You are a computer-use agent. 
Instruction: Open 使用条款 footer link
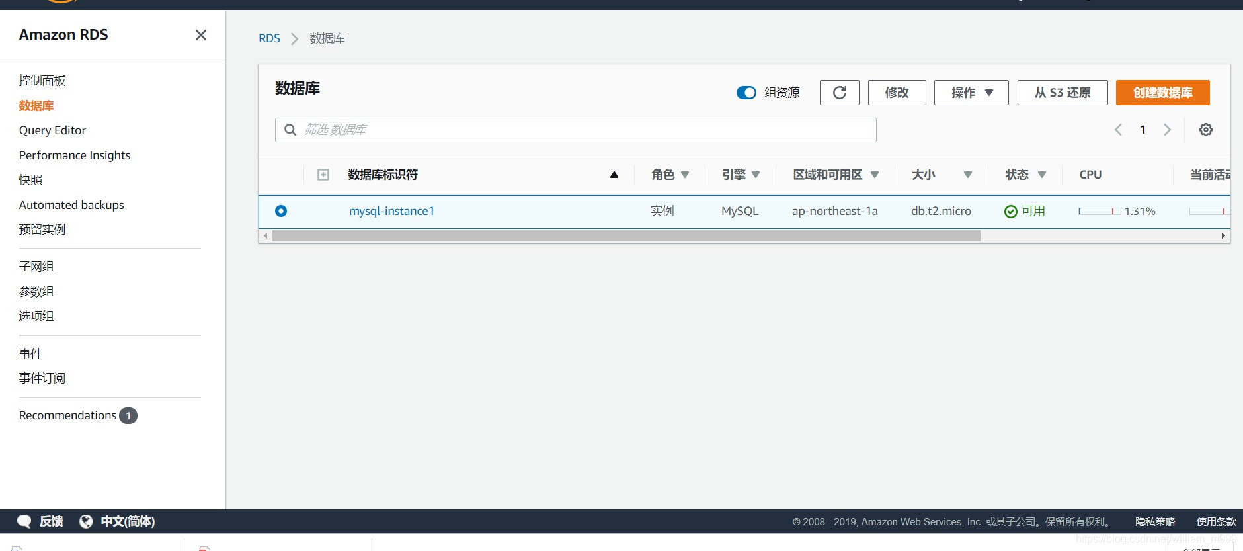click(1216, 521)
